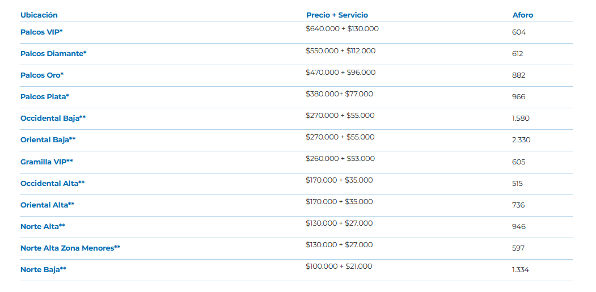Click the Precio + Servicio column header
This screenshot has width=596, height=292.
coord(337,15)
